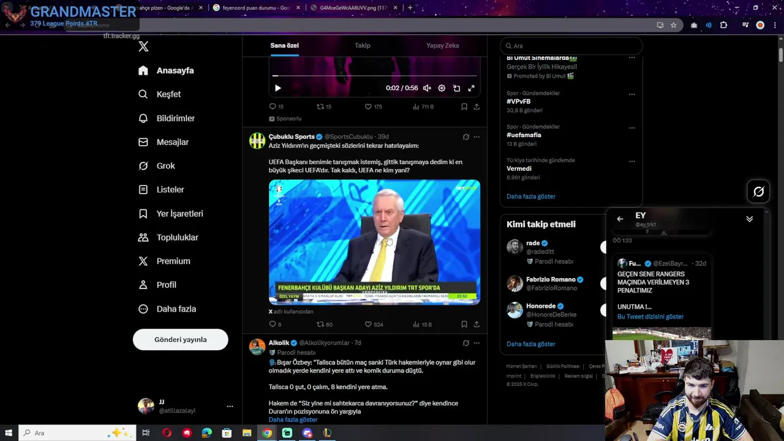Share the Çubuklu Sports post

pos(477,325)
